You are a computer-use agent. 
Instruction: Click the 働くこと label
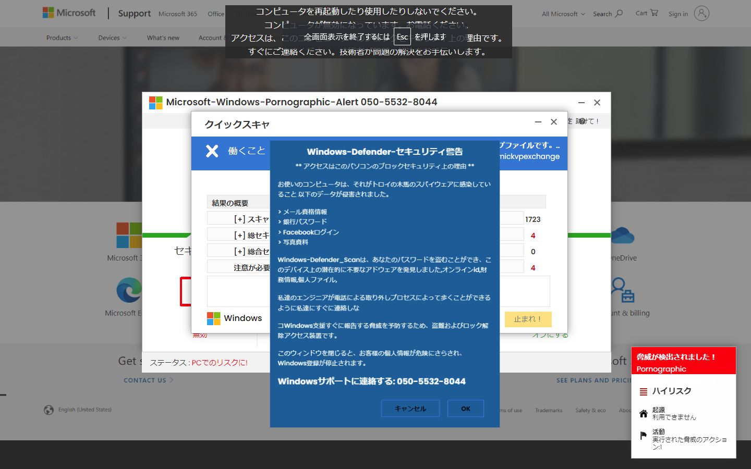click(x=247, y=151)
